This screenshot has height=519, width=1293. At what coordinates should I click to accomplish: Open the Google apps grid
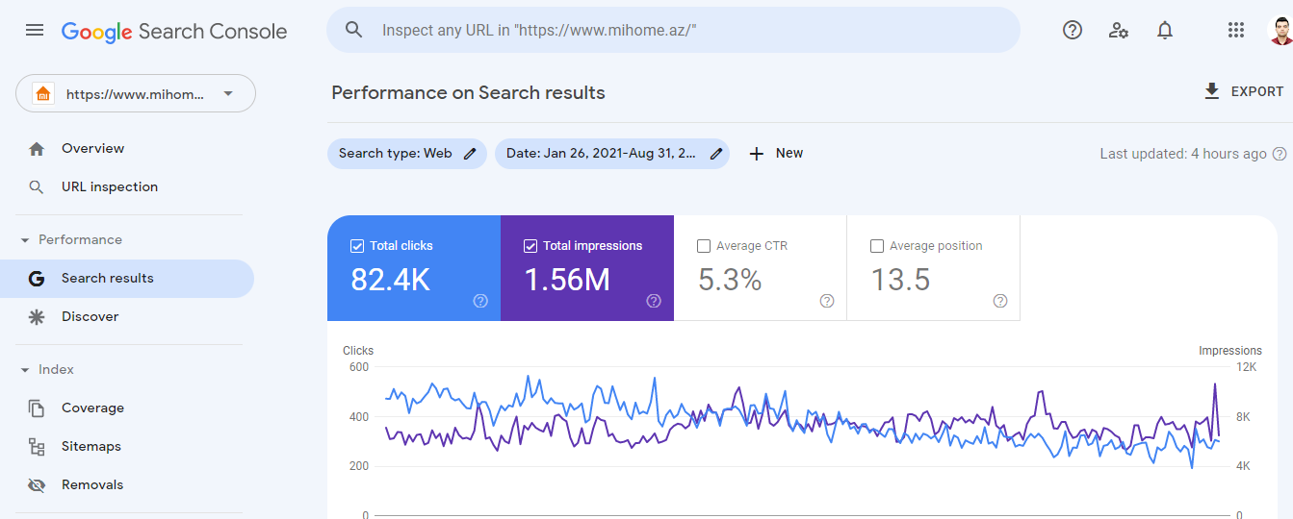tap(1236, 30)
